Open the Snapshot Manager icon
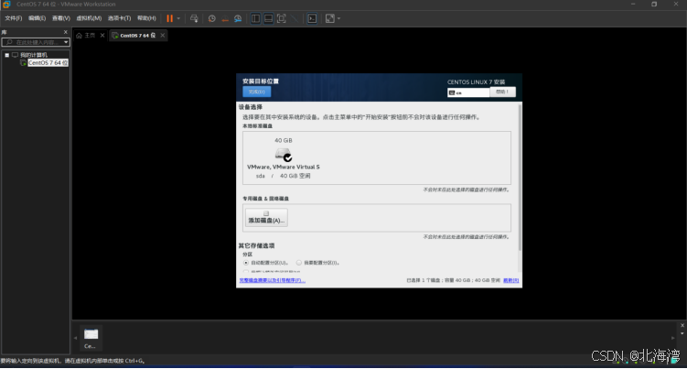Image resolution: width=687 pixels, height=369 pixels. [x=238, y=18]
